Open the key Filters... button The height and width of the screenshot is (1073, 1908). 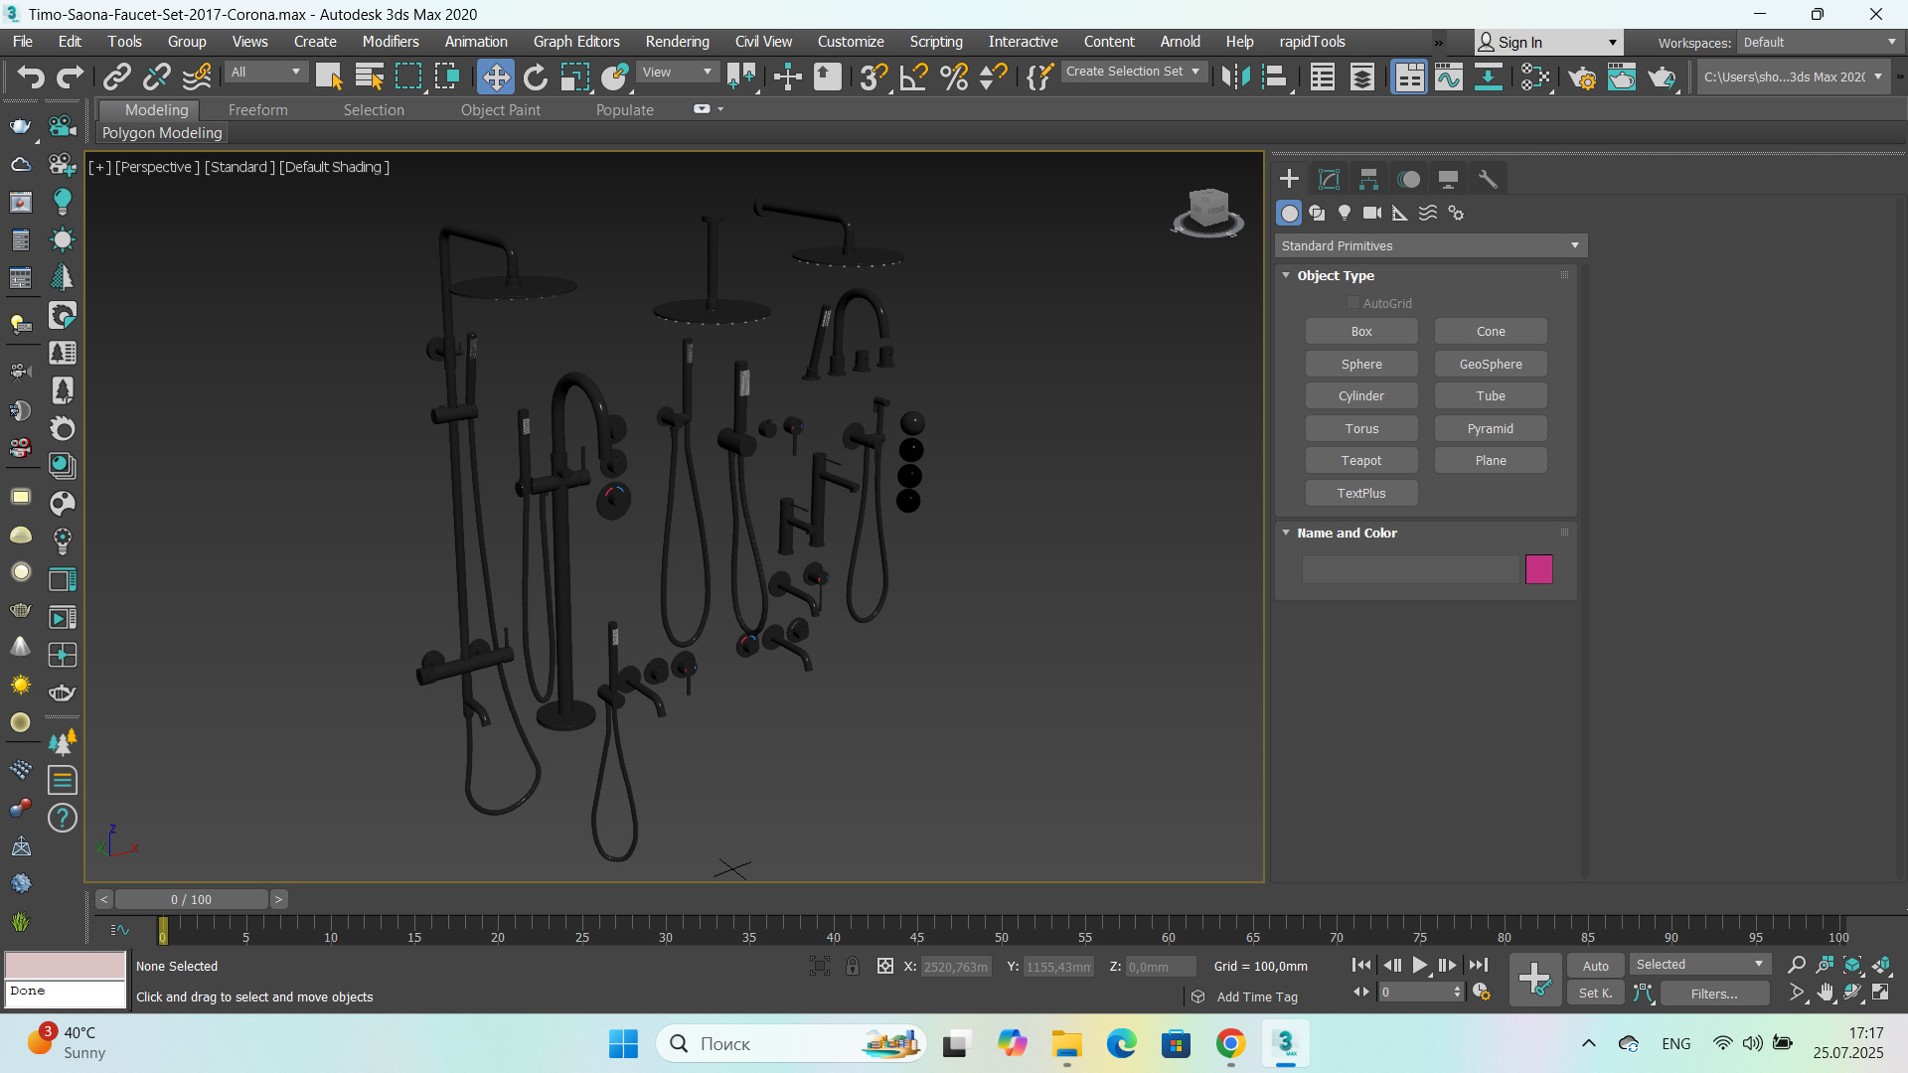pos(1714,993)
